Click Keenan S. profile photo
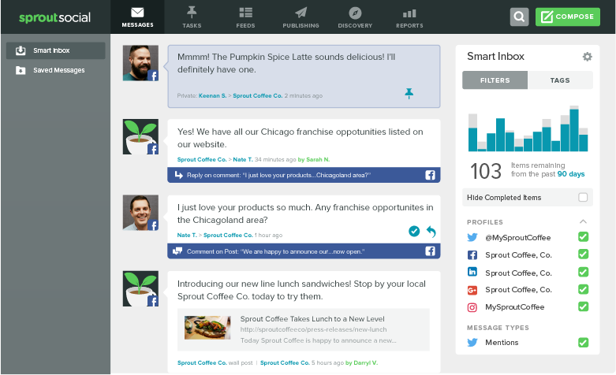Viewport: 616px width, 375px height. click(140, 63)
